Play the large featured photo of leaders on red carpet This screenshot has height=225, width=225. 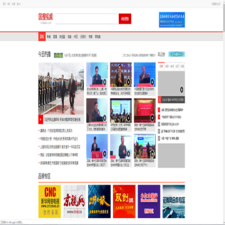coord(61,89)
